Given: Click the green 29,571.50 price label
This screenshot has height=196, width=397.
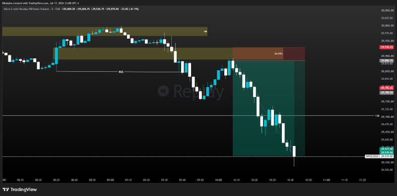Looking at the screenshot, I should pyautogui.click(x=386, y=149).
